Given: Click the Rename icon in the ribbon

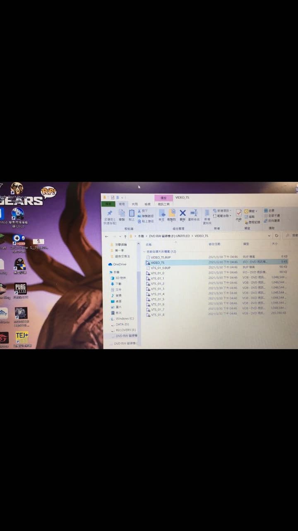Looking at the screenshot, I should 194,213.
